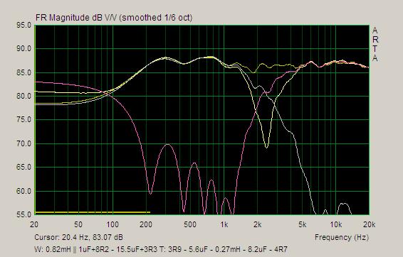
Task: Click the Frequency (Hz) axis label
Action: [x=342, y=237]
